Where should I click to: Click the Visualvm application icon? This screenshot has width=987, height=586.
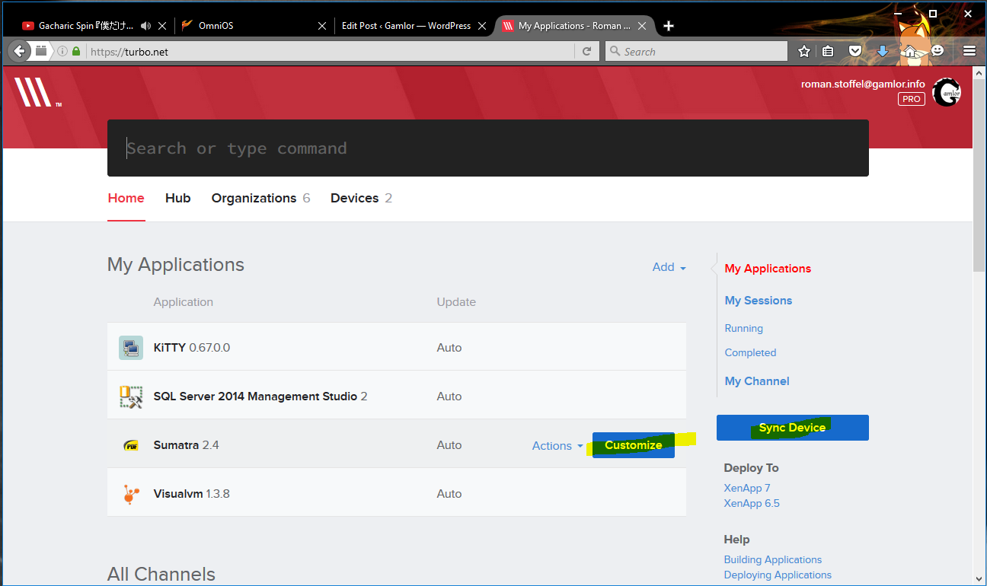(x=131, y=494)
